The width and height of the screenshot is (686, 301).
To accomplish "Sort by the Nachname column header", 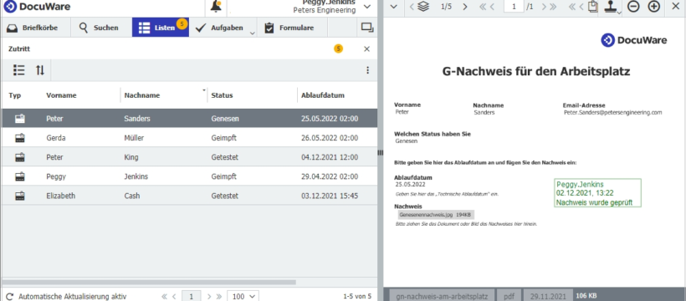I will click(141, 95).
